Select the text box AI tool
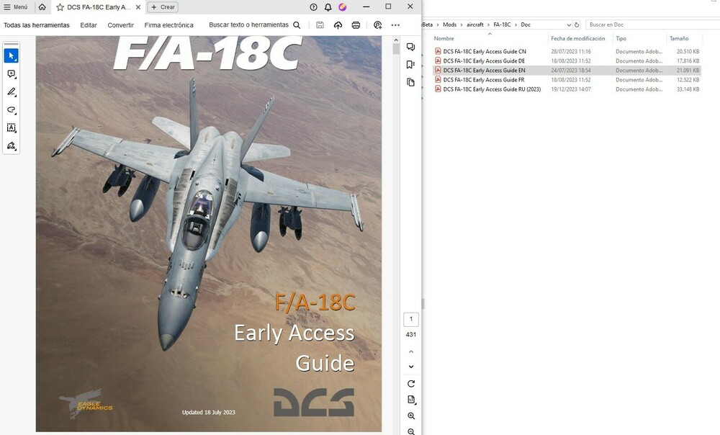 tap(11, 127)
